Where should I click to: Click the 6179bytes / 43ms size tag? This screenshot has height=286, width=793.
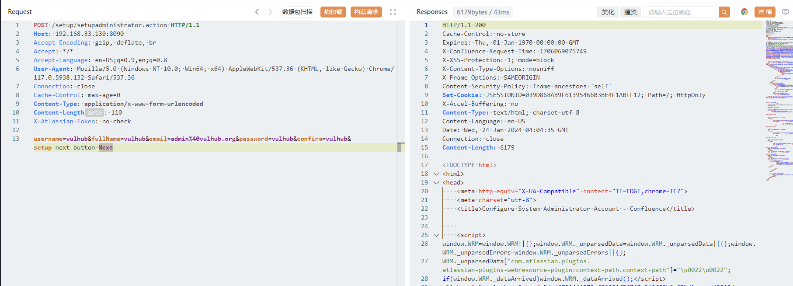coord(483,12)
